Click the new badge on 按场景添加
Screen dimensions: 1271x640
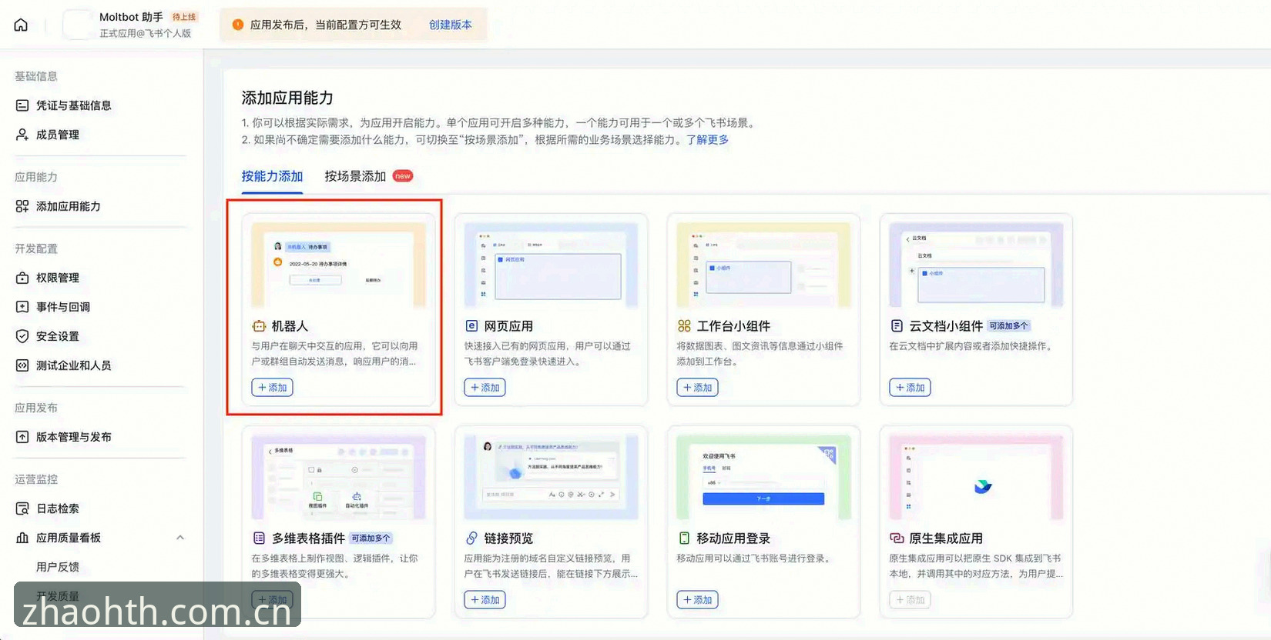click(x=403, y=176)
